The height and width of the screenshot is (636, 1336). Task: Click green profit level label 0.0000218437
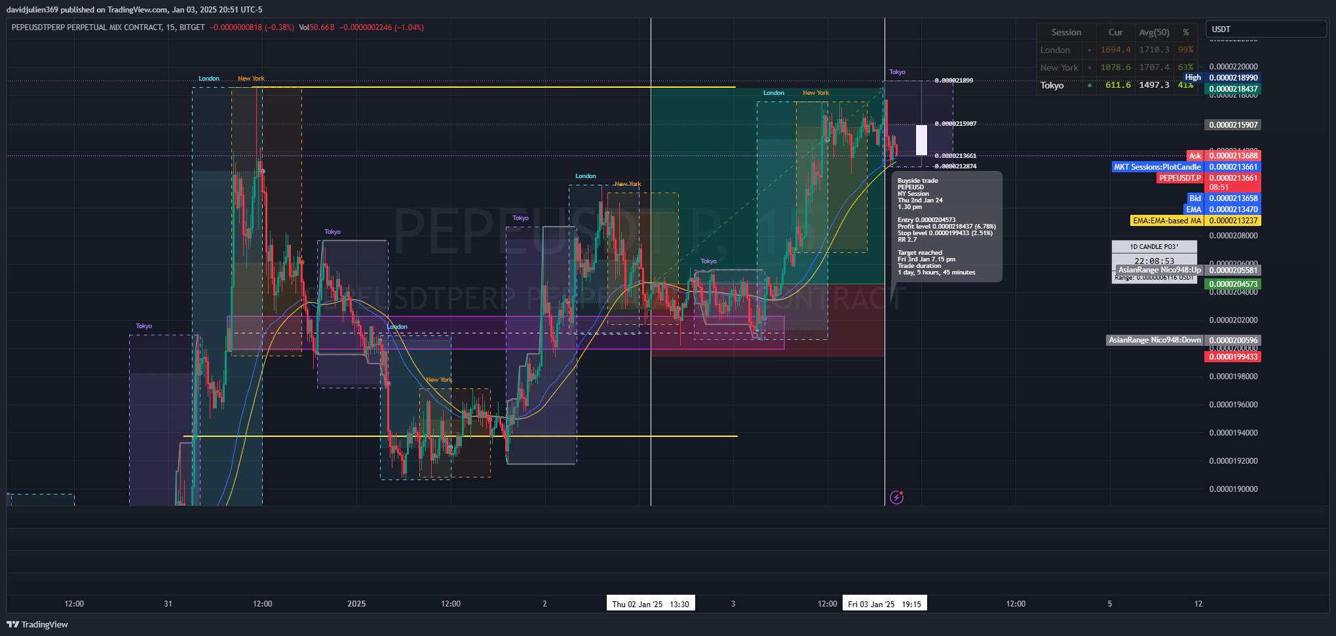click(x=1232, y=89)
